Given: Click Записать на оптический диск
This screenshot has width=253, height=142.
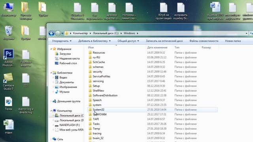Looking at the screenshot, I should (164, 41).
